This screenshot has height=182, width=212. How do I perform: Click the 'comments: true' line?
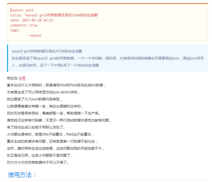[24, 25]
